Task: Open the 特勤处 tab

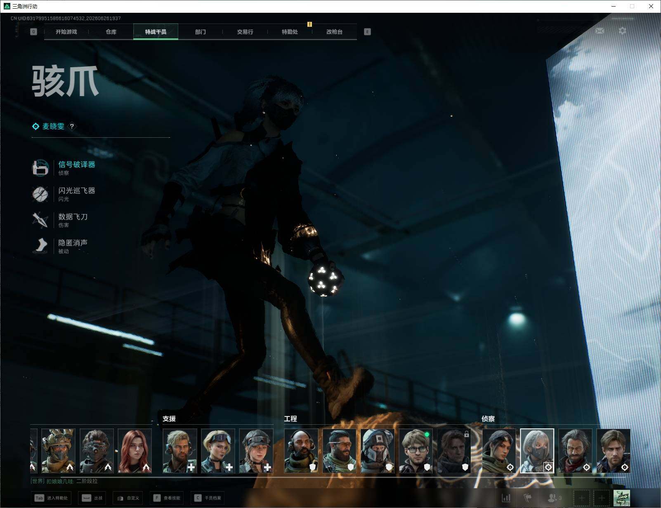Action: pyautogui.click(x=290, y=32)
